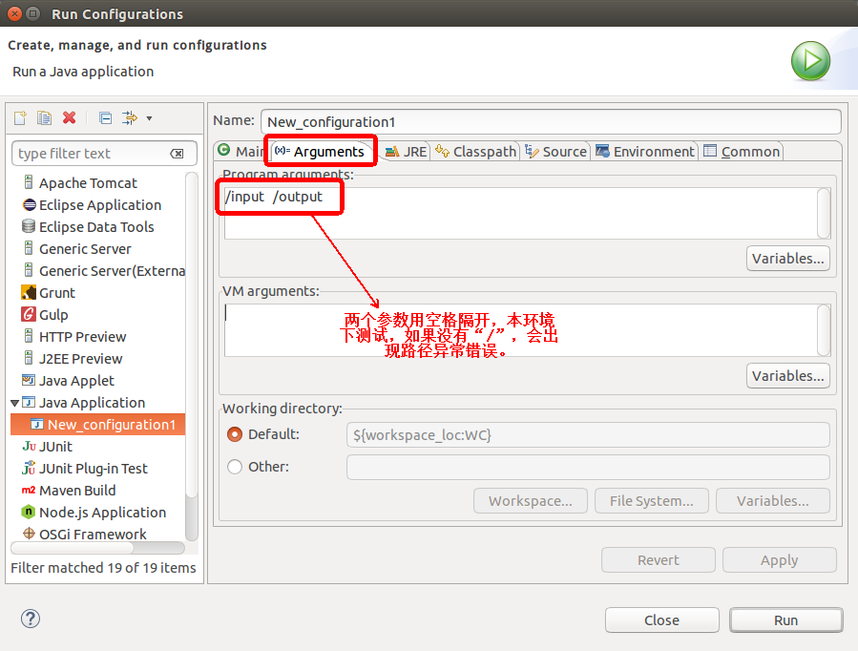Click the VM arguments text area
The image size is (858, 651).
pyautogui.click(x=520, y=330)
